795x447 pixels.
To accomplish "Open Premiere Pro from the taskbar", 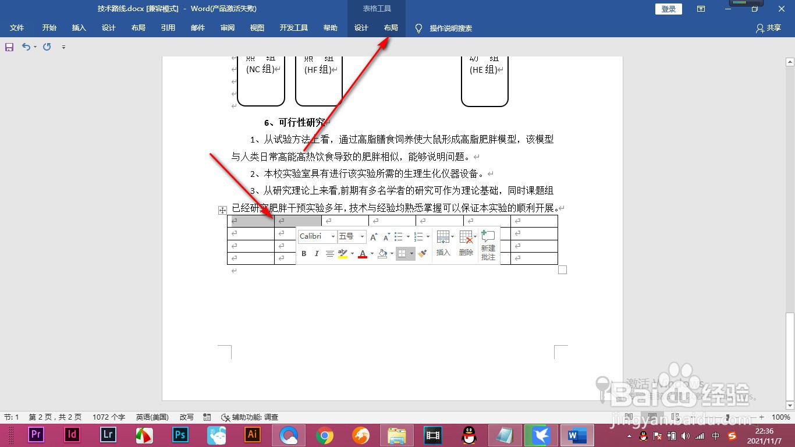I will 36,435.
